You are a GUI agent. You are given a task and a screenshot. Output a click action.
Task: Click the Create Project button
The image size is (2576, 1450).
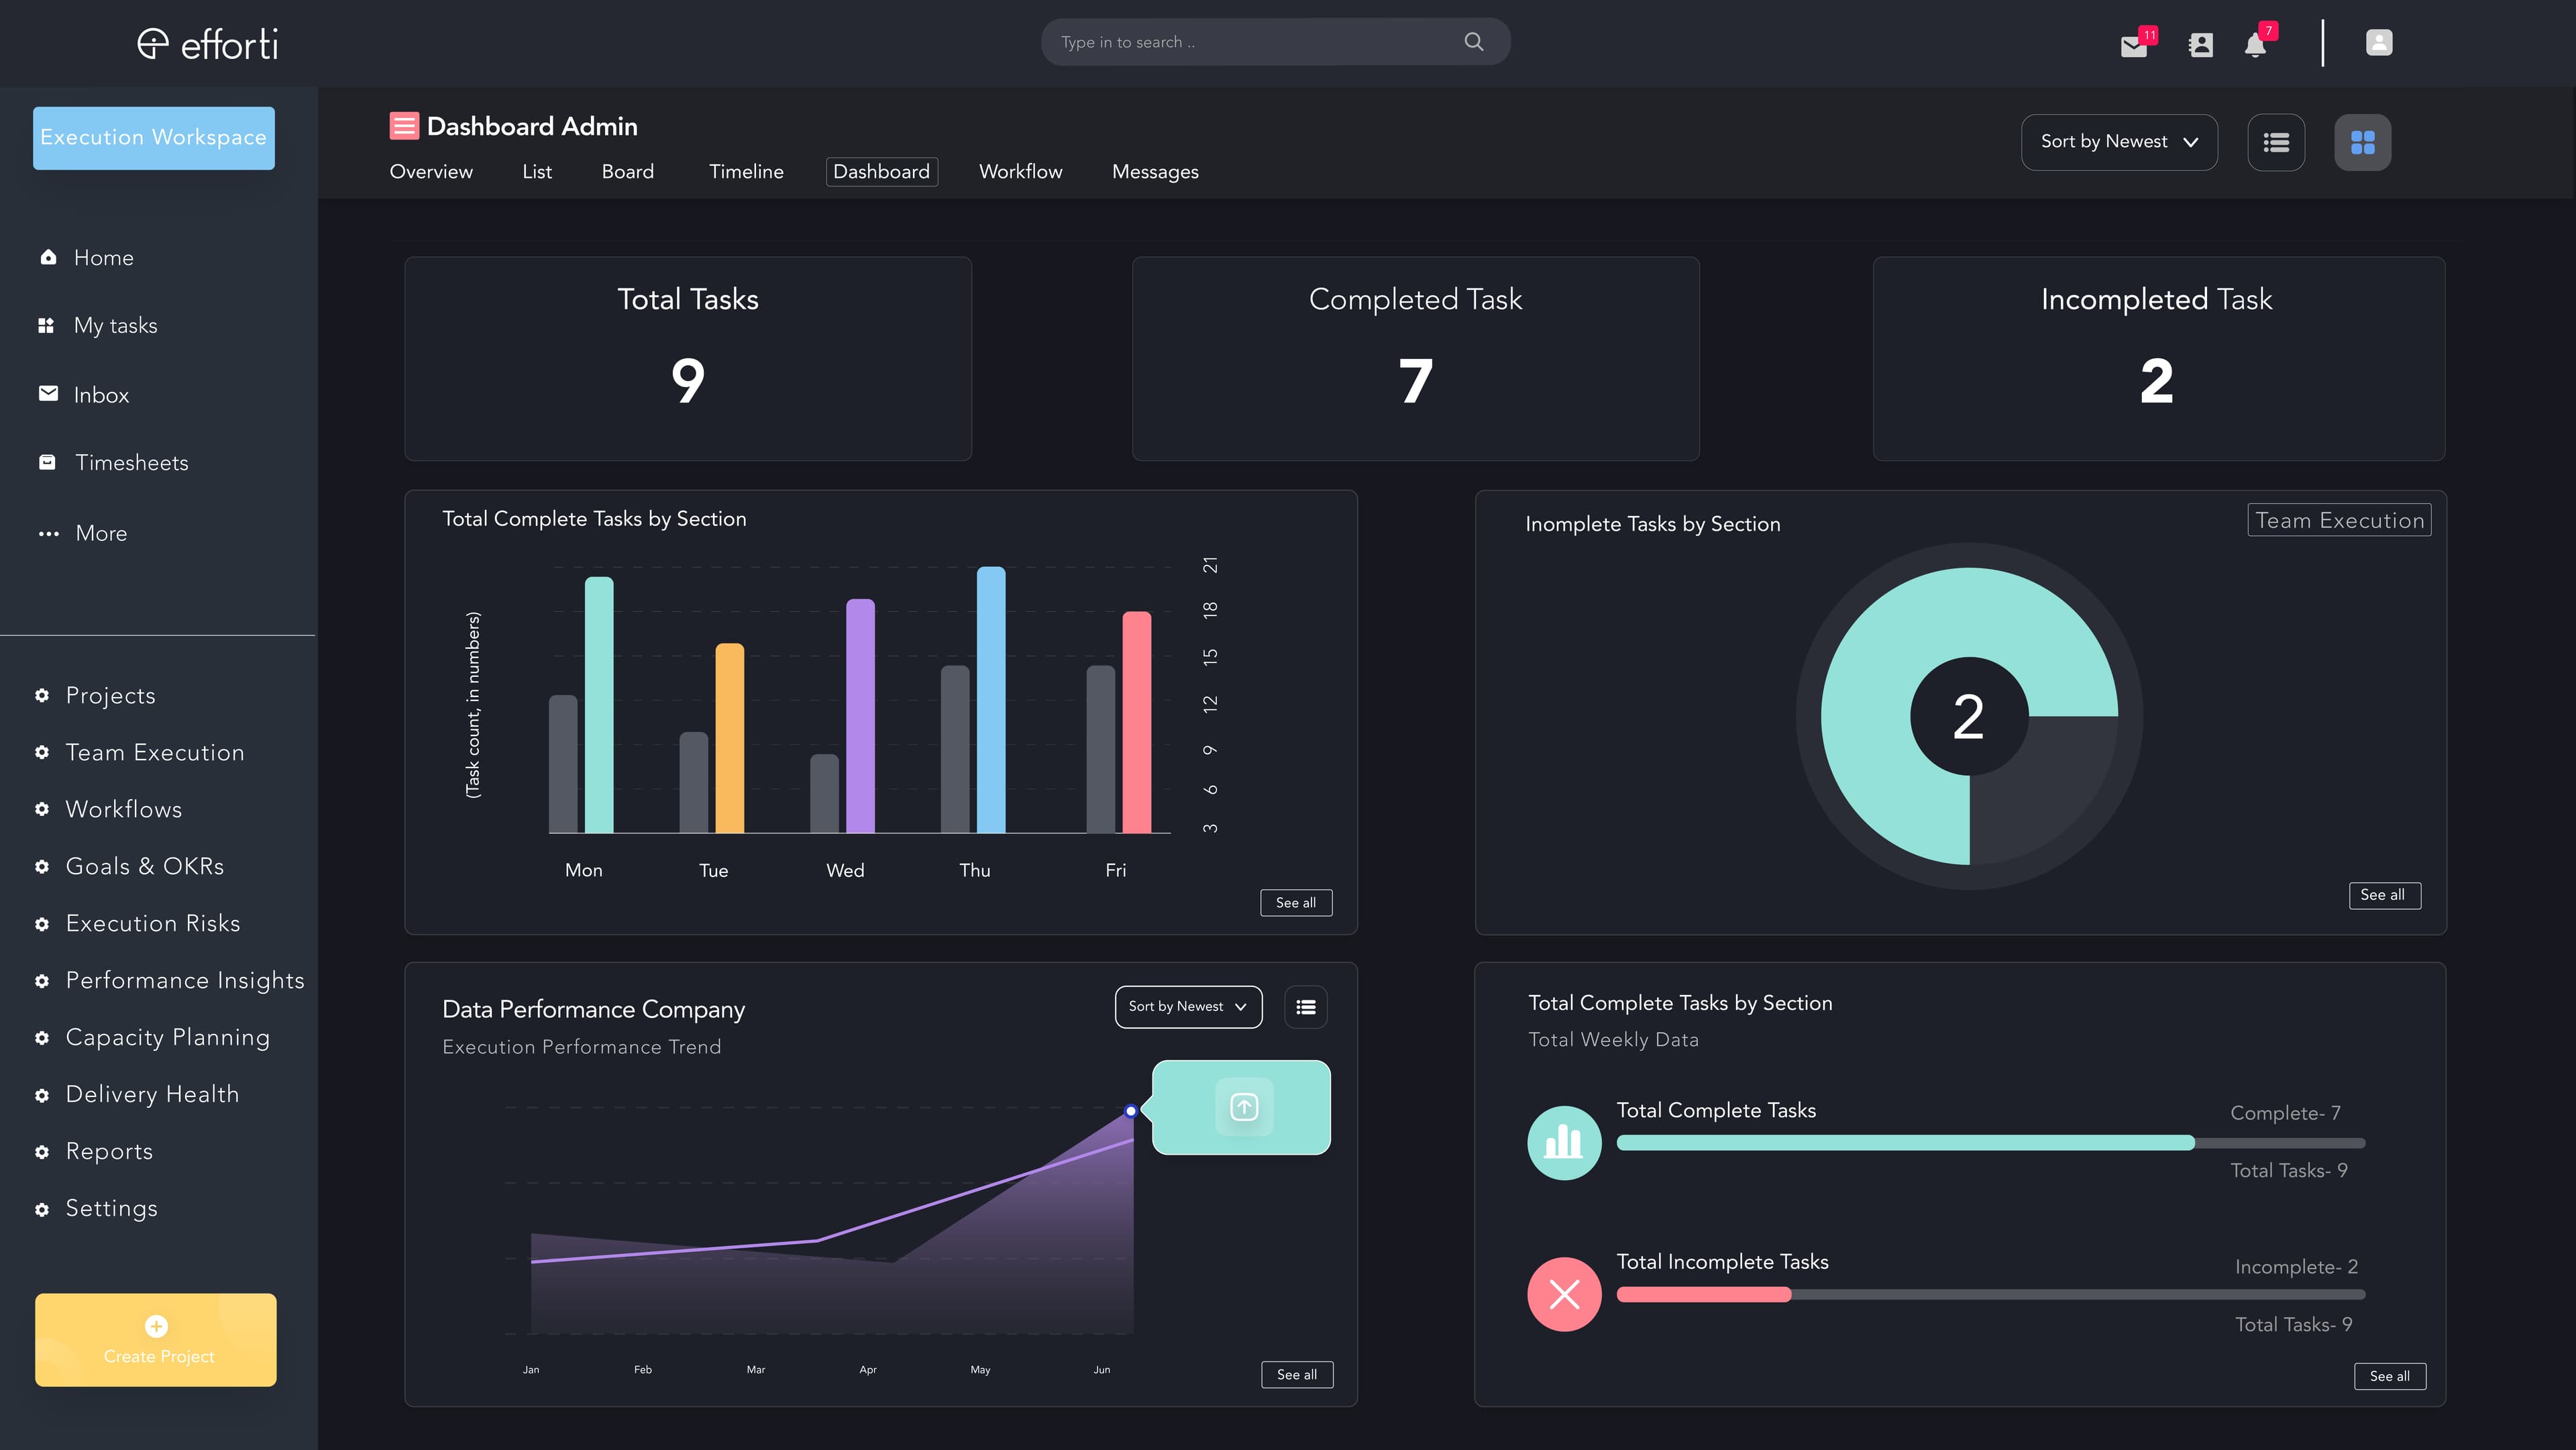156,1339
